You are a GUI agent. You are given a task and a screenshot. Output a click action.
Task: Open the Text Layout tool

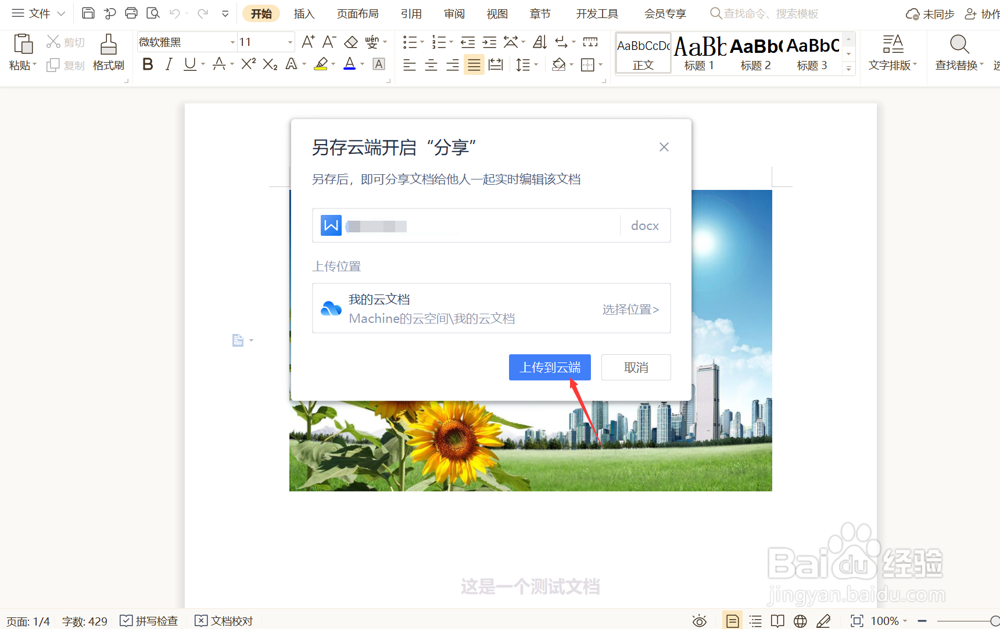tap(893, 52)
